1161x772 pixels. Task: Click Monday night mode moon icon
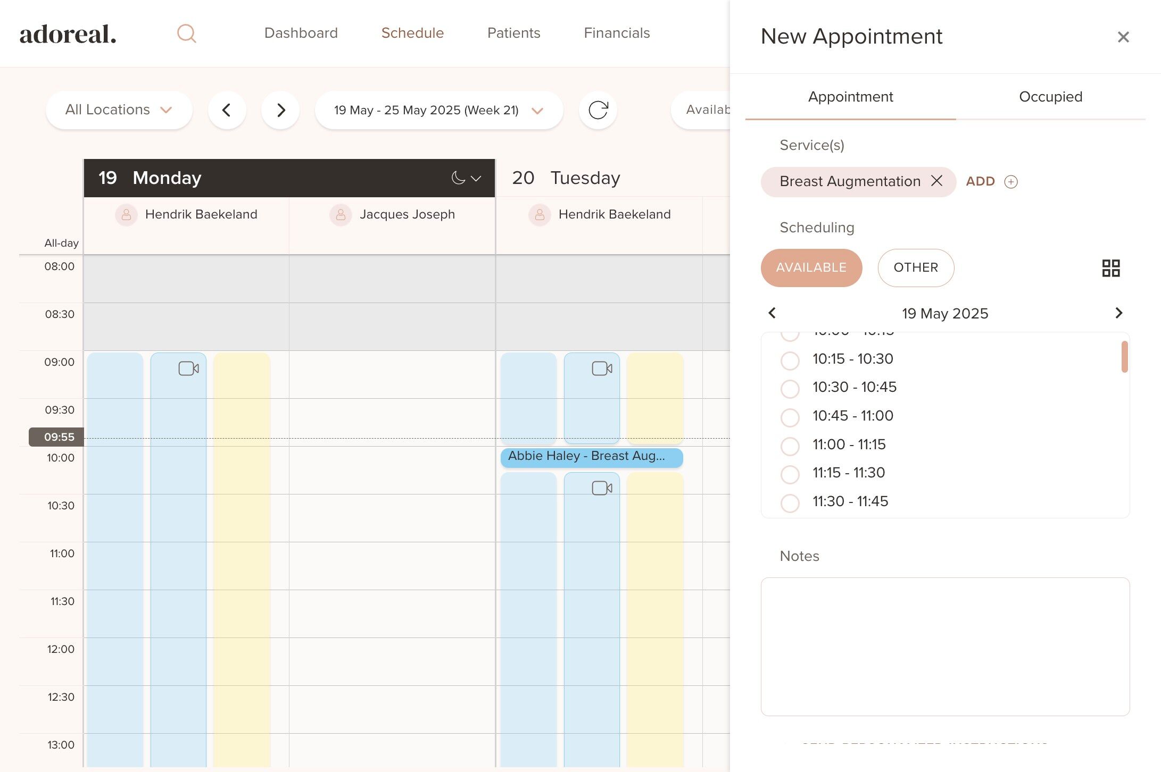coord(458,178)
